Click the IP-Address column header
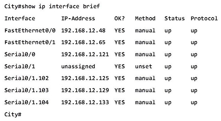The width and height of the screenshot is (221, 121). click(78, 19)
